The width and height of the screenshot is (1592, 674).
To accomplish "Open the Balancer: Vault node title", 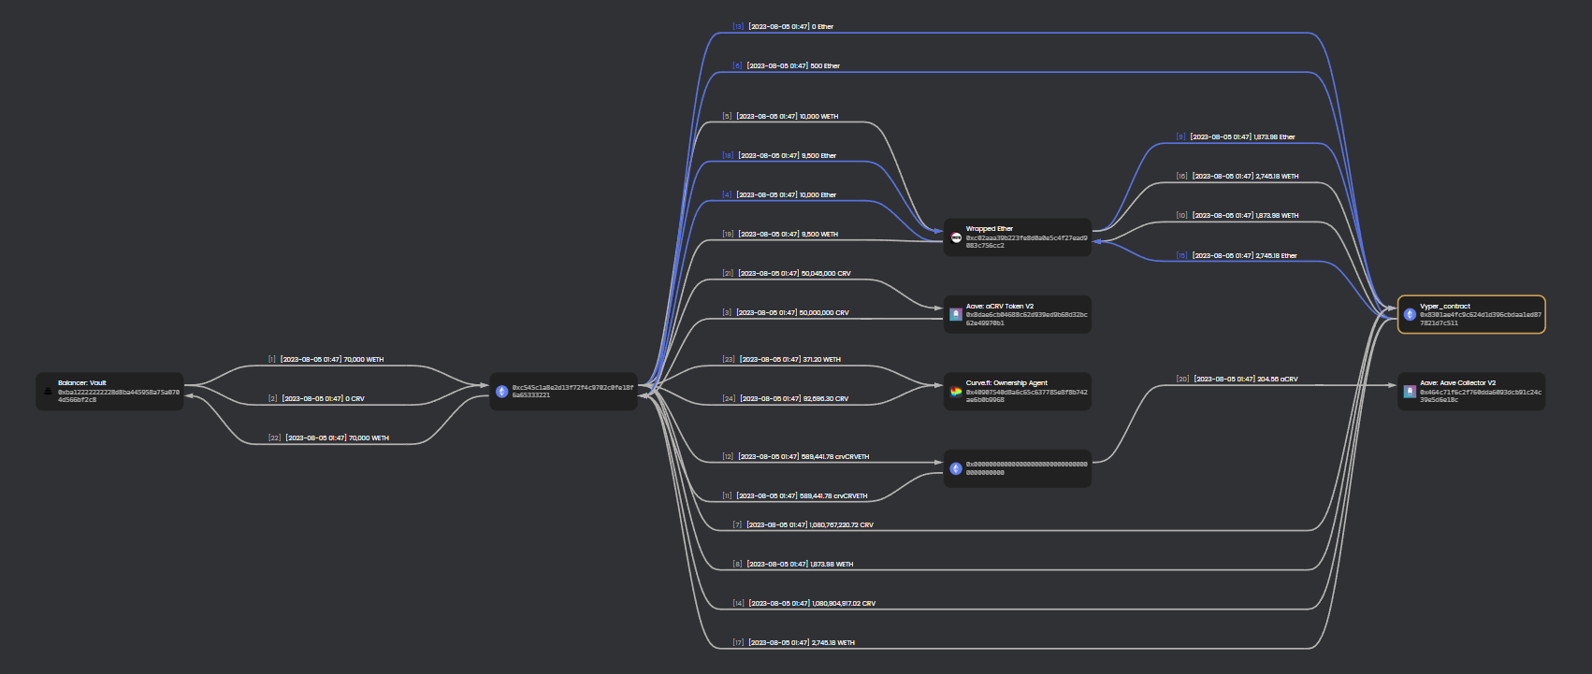I will coord(82,383).
